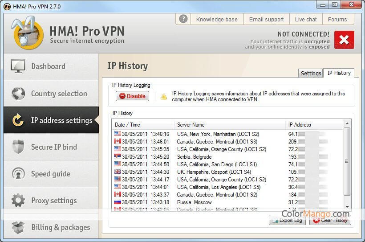Screen dimensions: 365x242
Task: Open Billing & packages box icon
Action: [18, 227]
